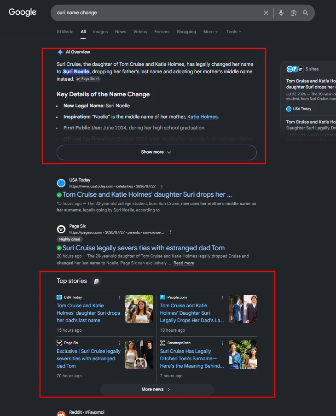Click the USA Today icon in sources panel

pyautogui.click(x=289, y=109)
